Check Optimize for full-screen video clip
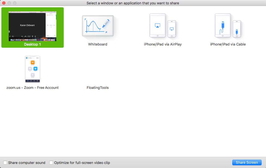 coord(51,163)
